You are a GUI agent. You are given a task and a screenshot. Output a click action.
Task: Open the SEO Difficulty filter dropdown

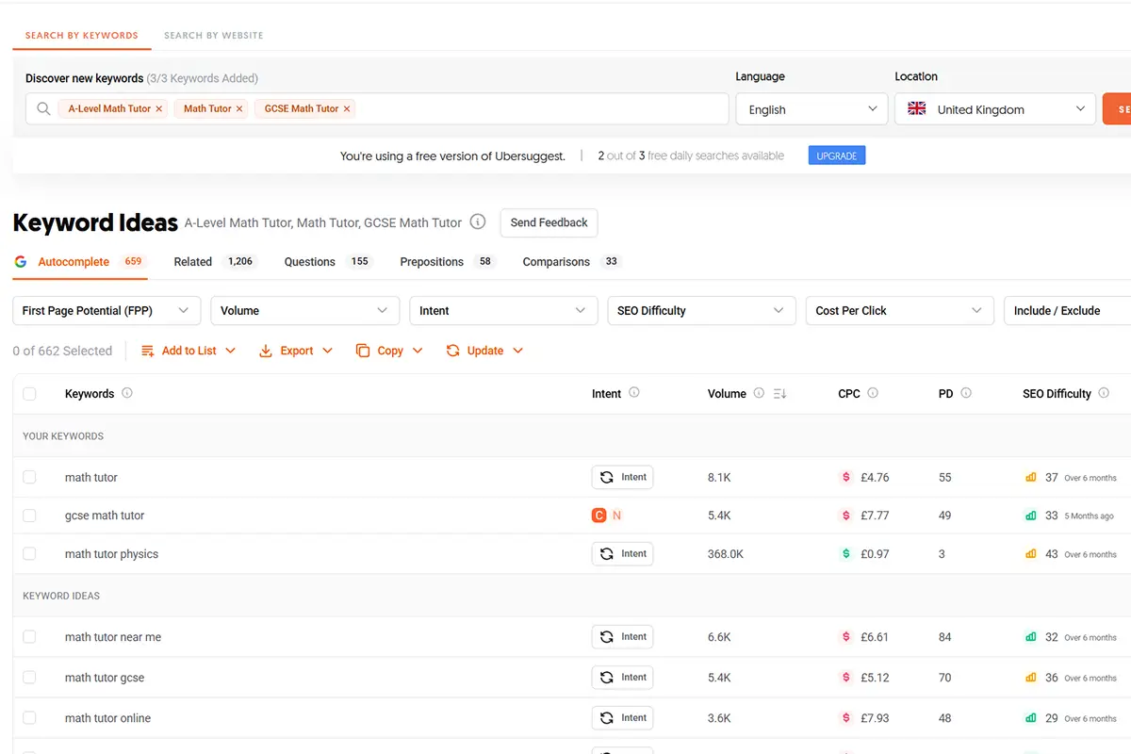pyautogui.click(x=701, y=310)
